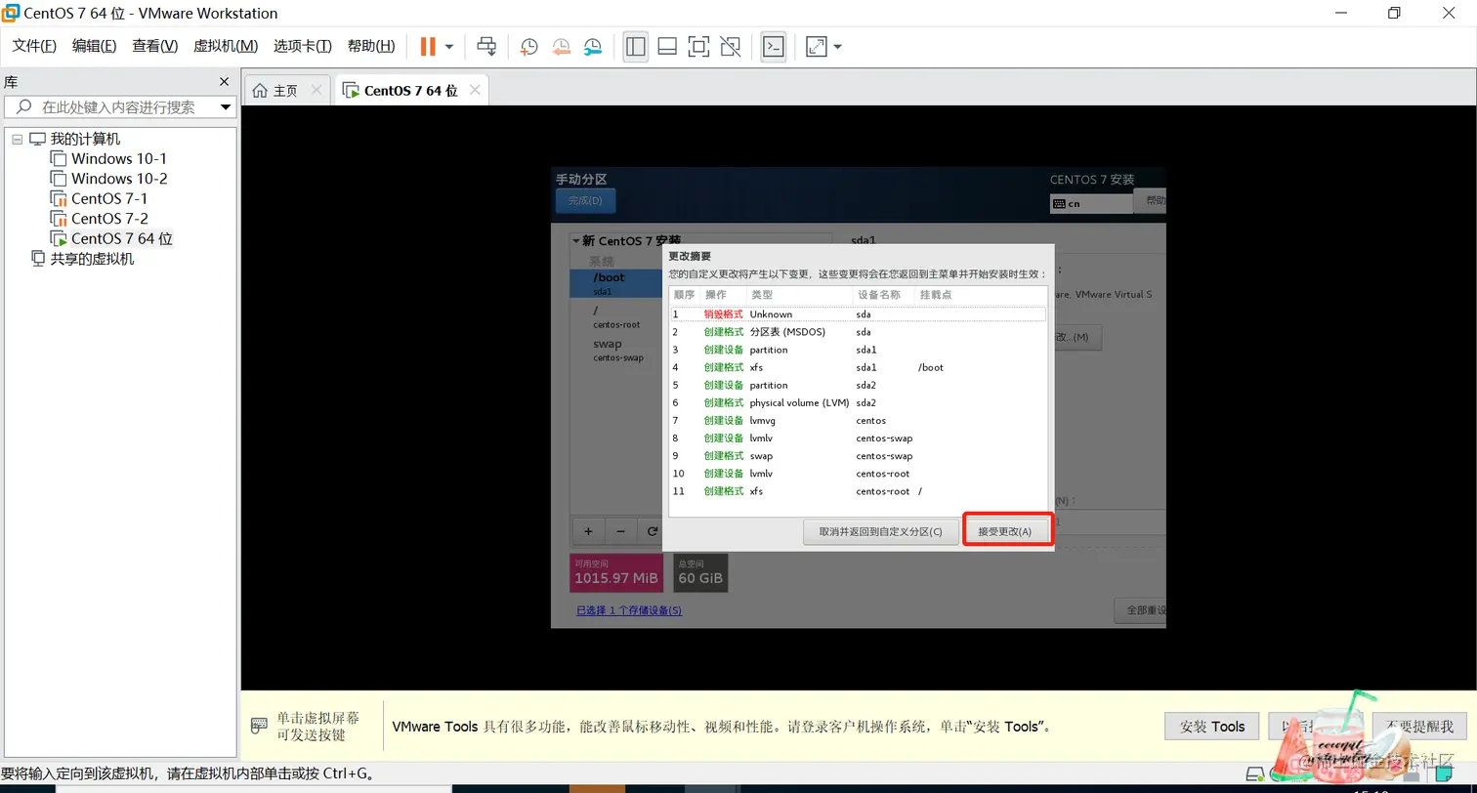
Task: Open the power options dropdown beside pause
Action: (449, 47)
